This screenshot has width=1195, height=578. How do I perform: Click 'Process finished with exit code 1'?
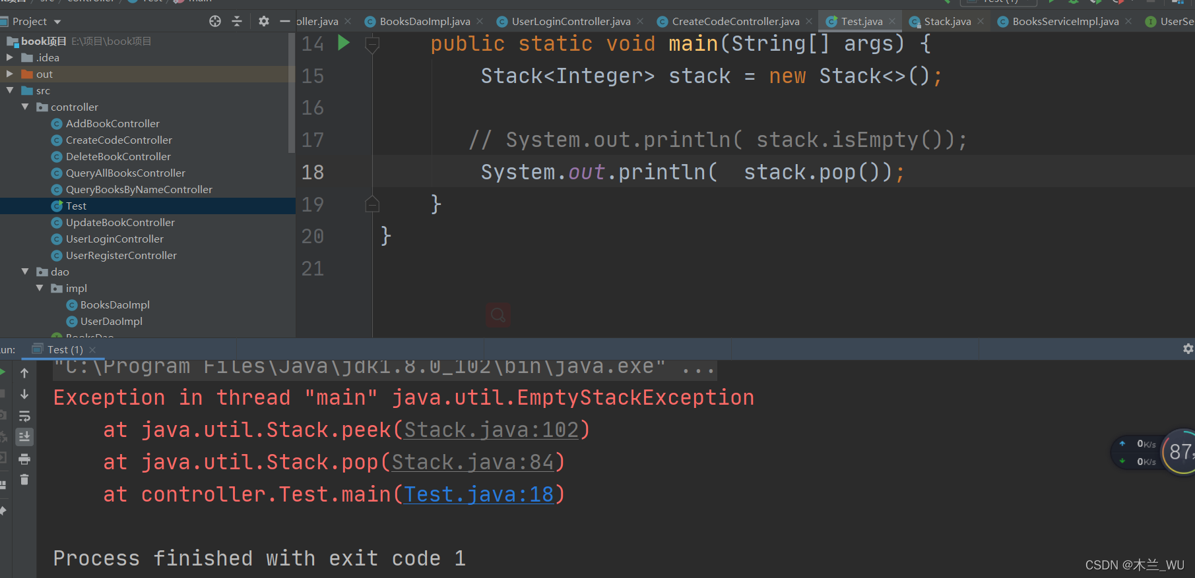coord(259,558)
